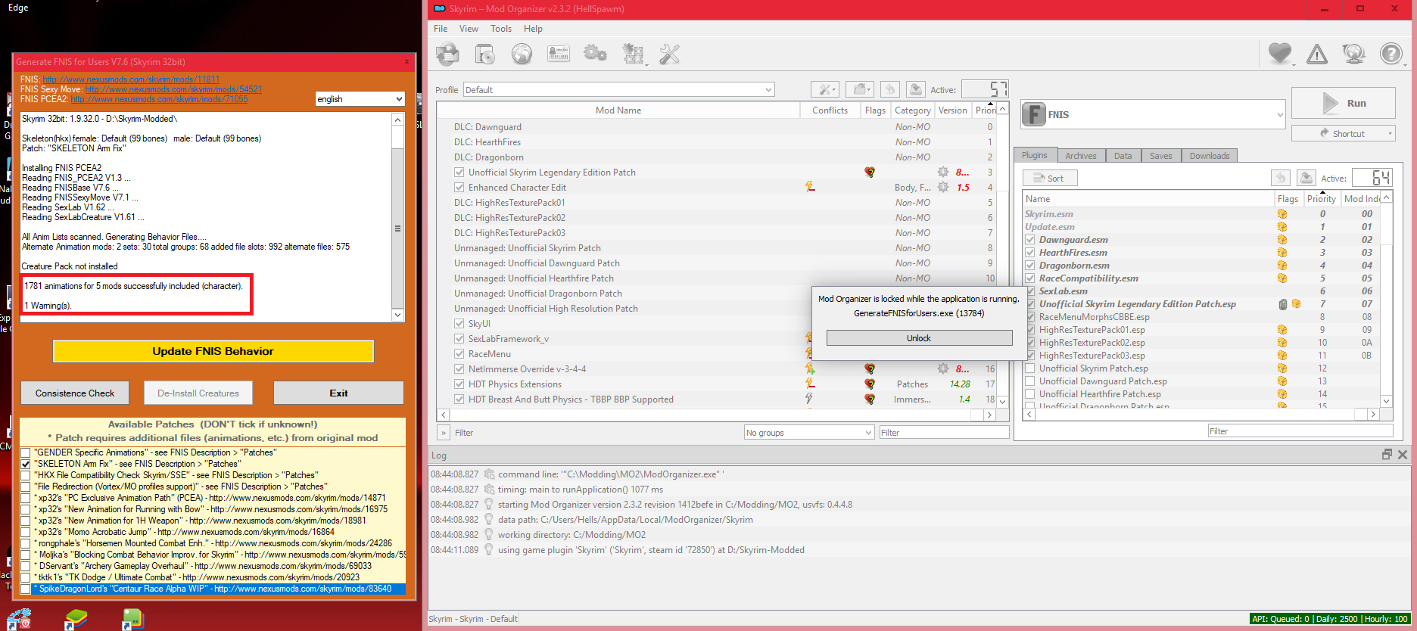This screenshot has width=1417, height=631.
Task: Open the File menu
Action: [441, 29]
